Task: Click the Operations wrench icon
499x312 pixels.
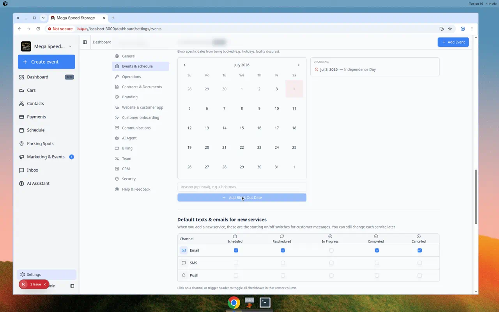Action: 117,77
